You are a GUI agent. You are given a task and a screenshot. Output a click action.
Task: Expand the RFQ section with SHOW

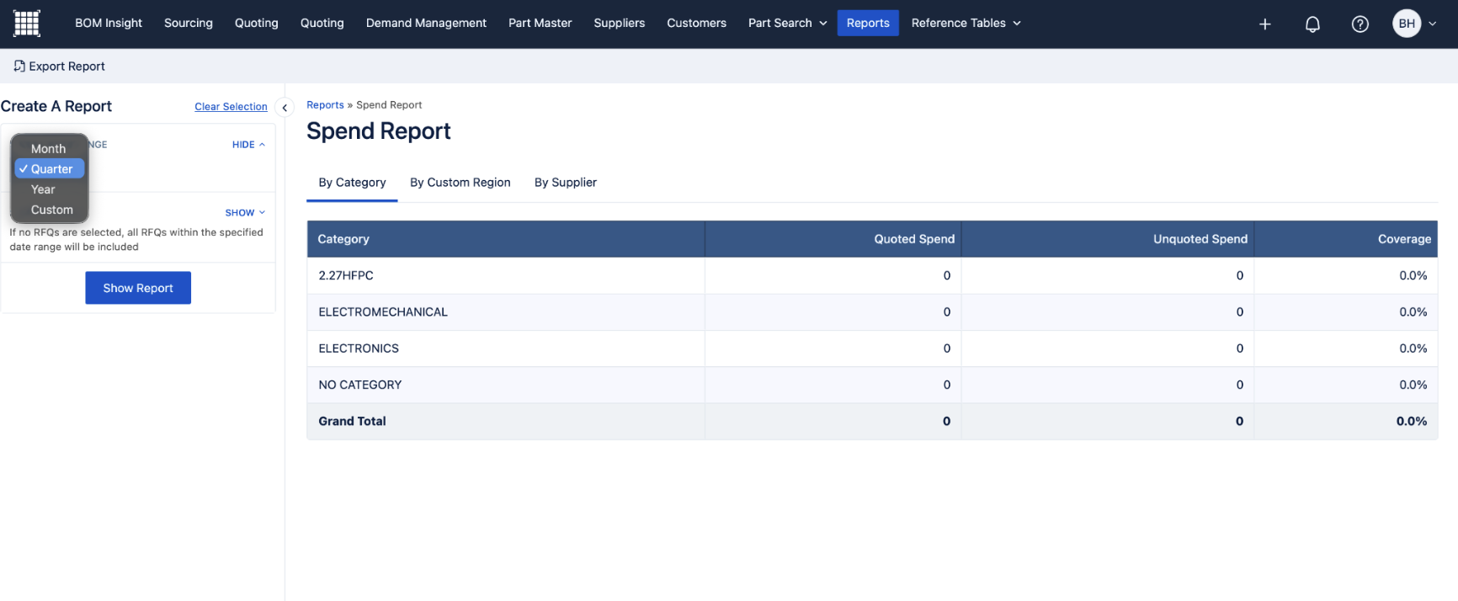tap(245, 213)
